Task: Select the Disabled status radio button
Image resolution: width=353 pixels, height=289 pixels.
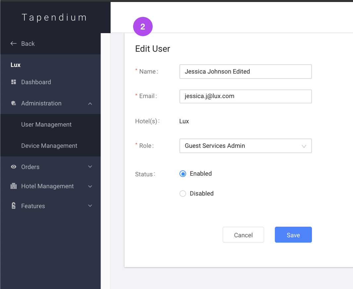Action: click(x=183, y=193)
